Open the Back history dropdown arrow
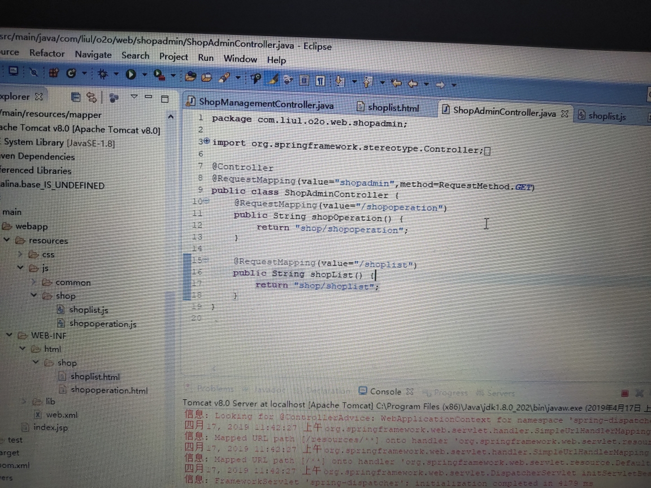Viewport: 651px width, 488px height. point(426,84)
